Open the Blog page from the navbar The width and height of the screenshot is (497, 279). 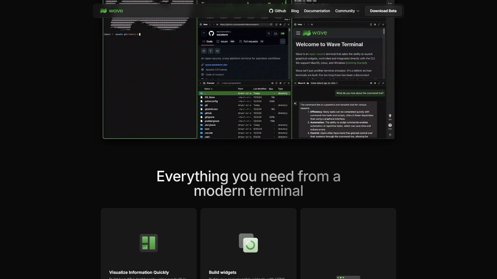click(x=295, y=11)
